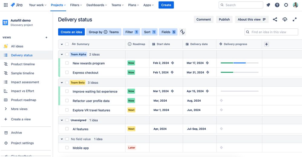Screen dimensions: 302x157
Task: Click the delivery progress diamond for Explore VR travel features
Action: 221,110
